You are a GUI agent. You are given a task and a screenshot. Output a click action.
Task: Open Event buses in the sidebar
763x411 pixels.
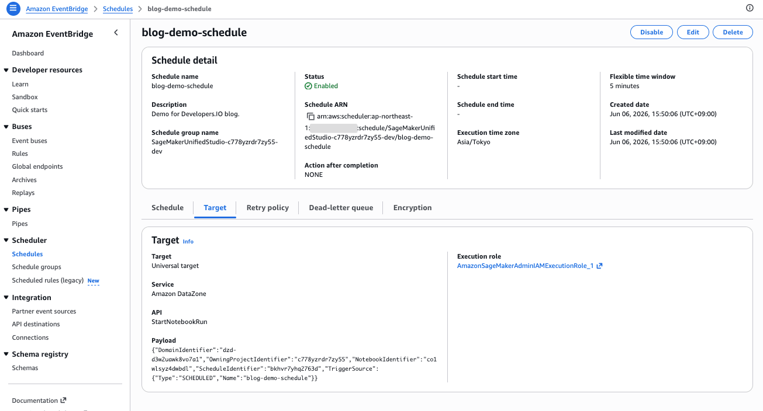29,141
